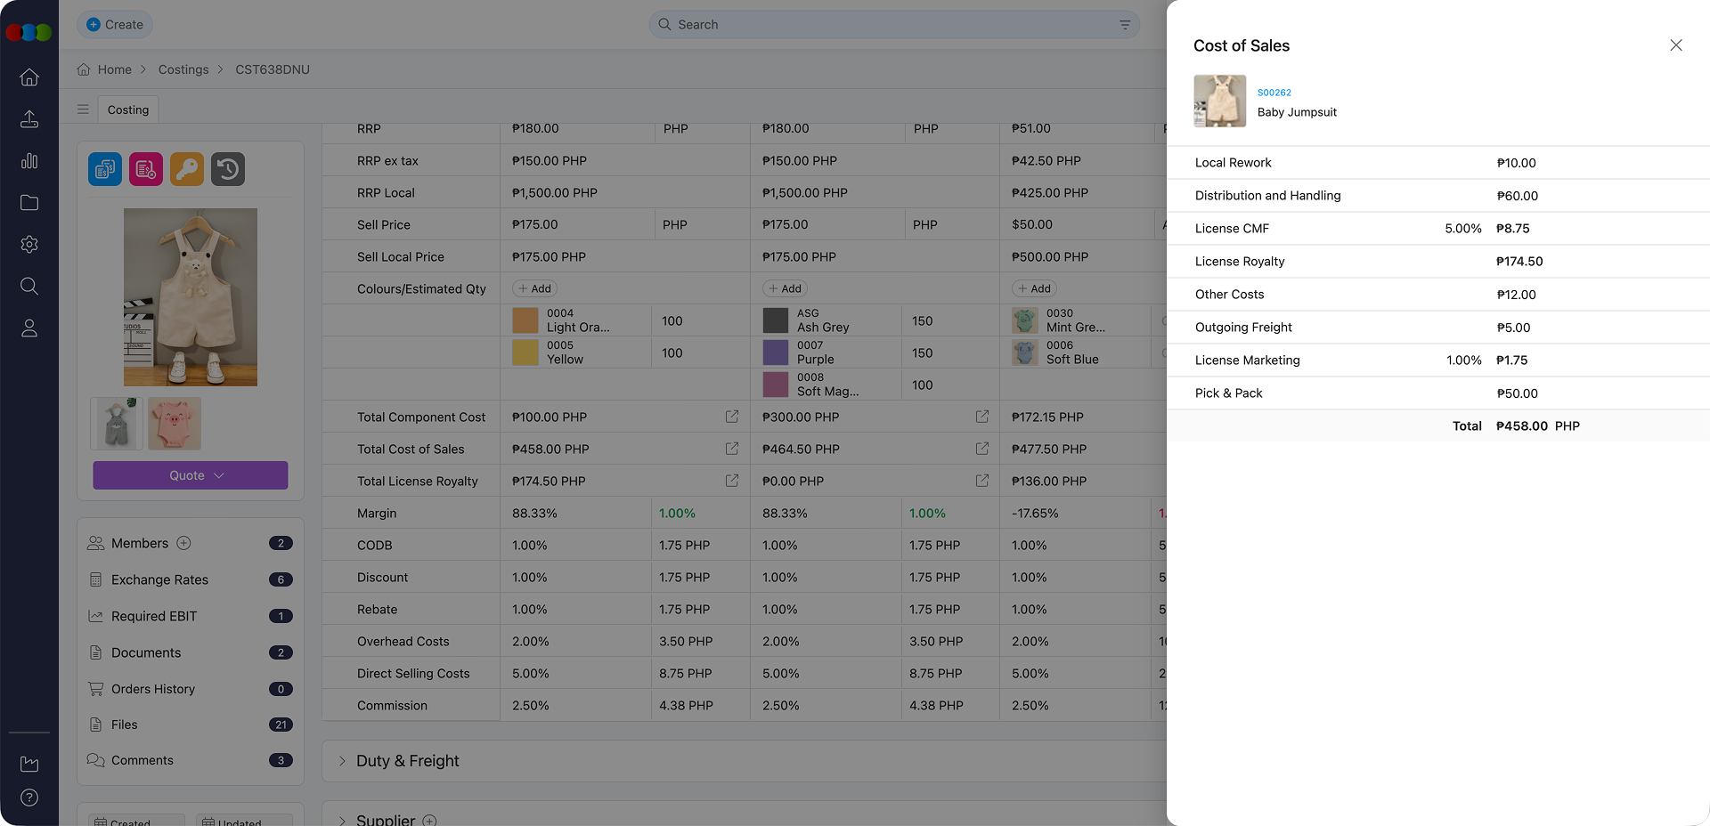
Task: Click the magenta cancel costing icon
Action: [x=145, y=169]
